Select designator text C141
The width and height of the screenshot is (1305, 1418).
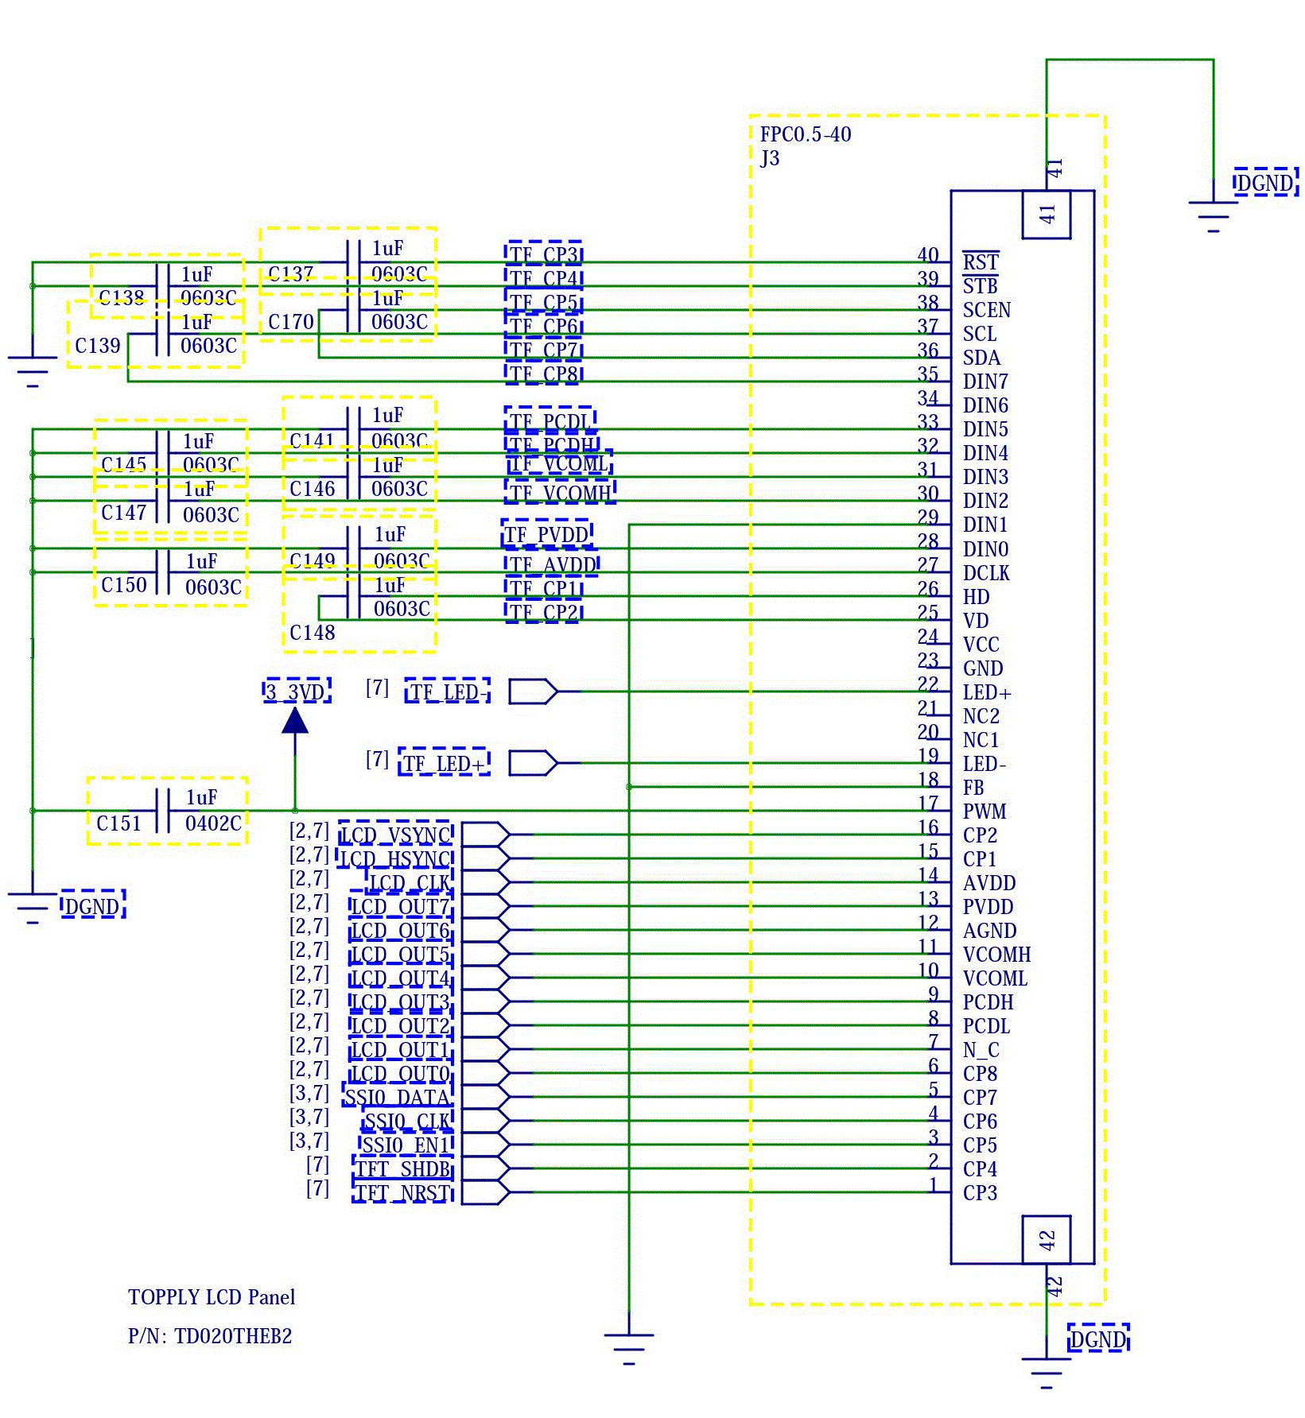(x=312, y=440)
